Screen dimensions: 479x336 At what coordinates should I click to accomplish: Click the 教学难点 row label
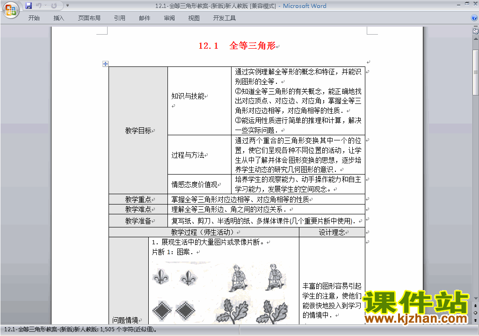click(138, 210)
